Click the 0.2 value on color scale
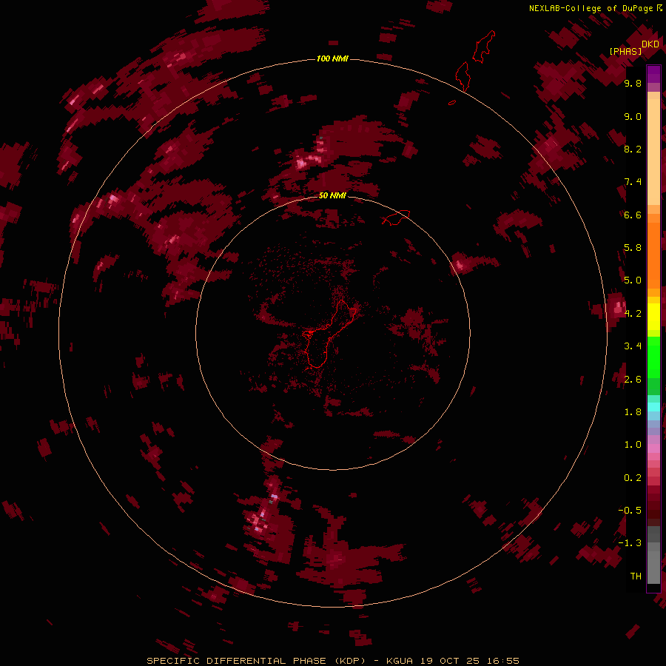Screen dimensions: 666x666 (633, 477)
